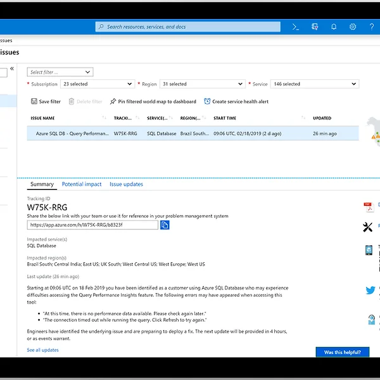Click the Twitter bird icon

370,291
